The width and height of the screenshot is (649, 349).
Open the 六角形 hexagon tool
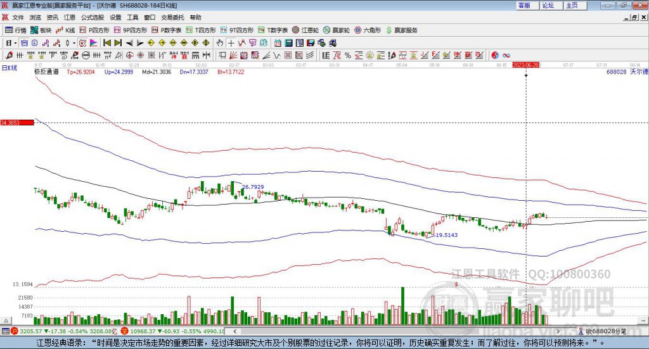point(368,30)
